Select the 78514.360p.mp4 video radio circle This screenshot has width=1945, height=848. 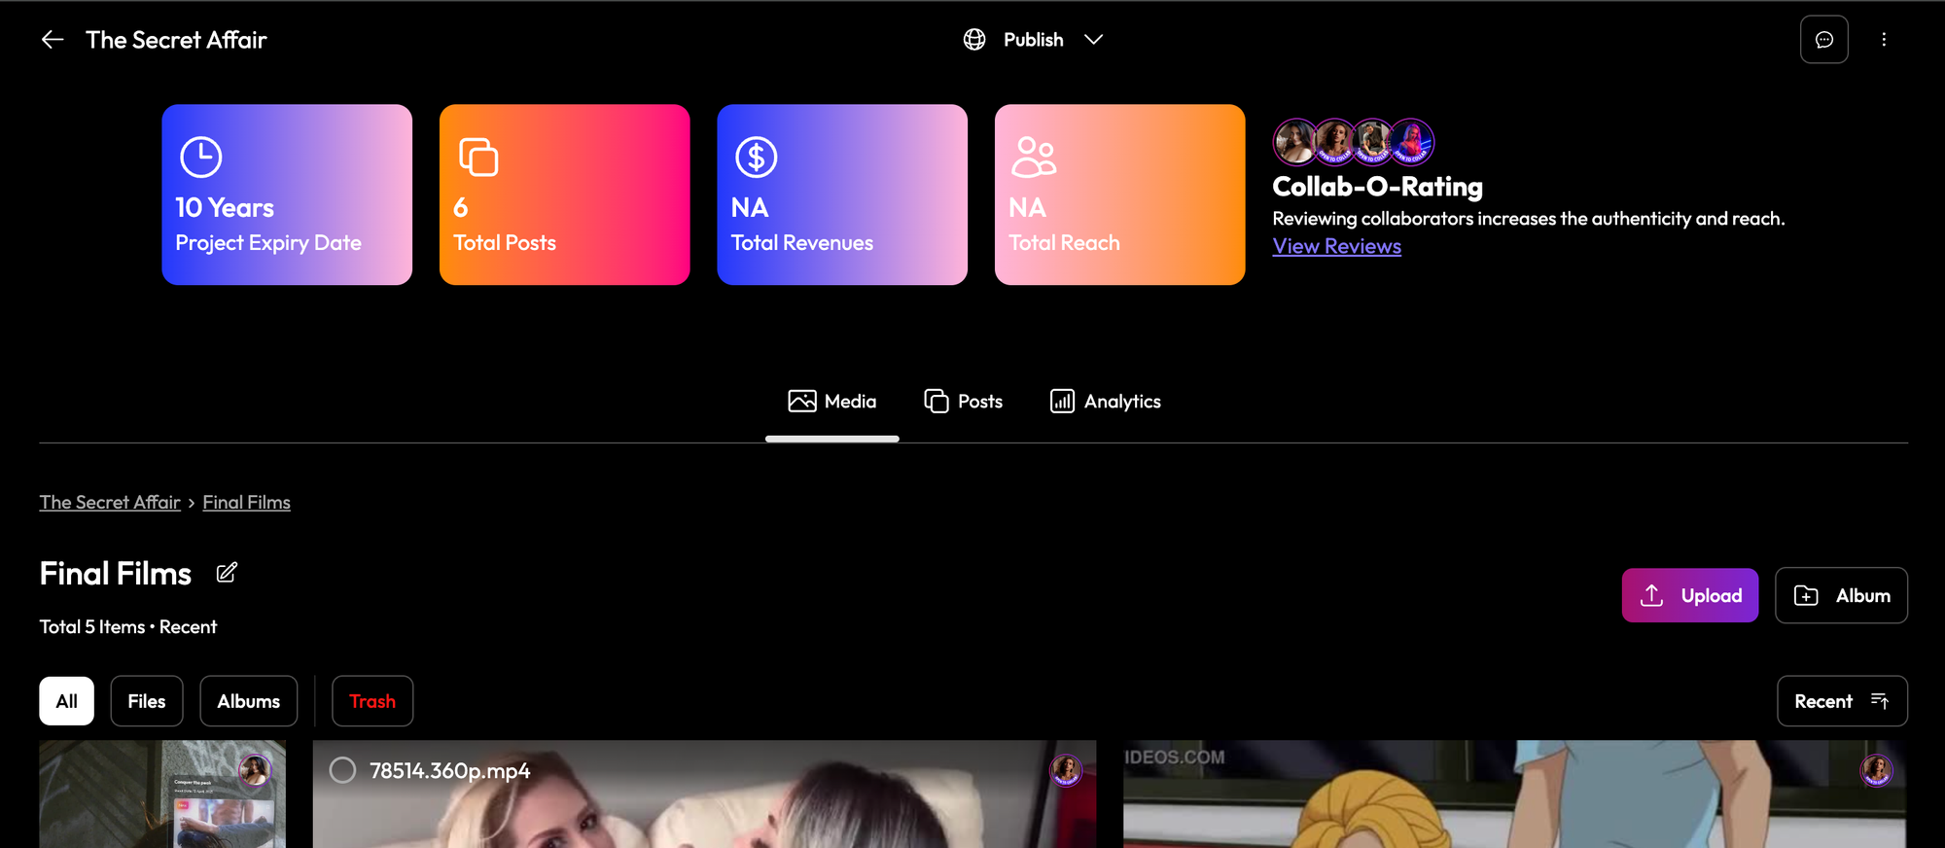point(342,770)
